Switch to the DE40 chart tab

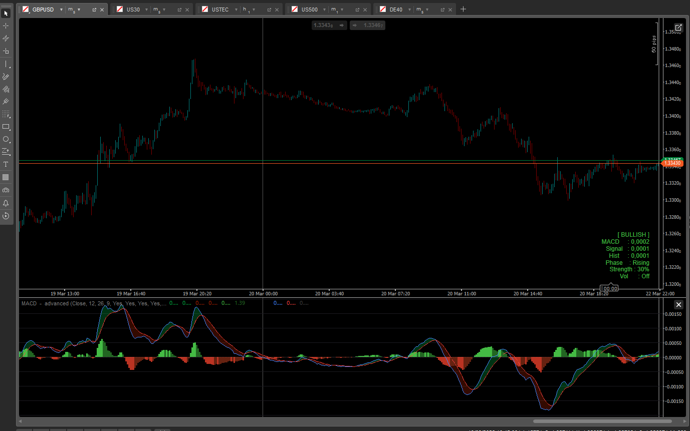pos(395,10)
